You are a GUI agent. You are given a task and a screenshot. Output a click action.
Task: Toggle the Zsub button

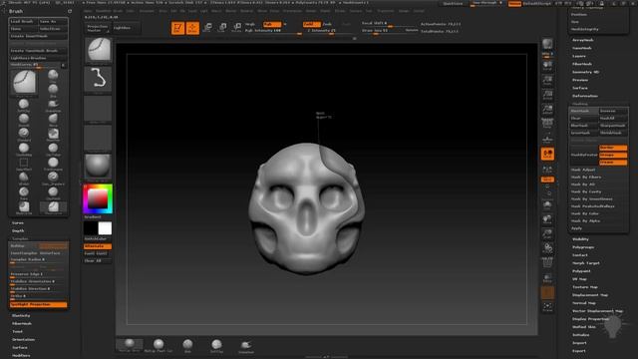pos(327,24)
